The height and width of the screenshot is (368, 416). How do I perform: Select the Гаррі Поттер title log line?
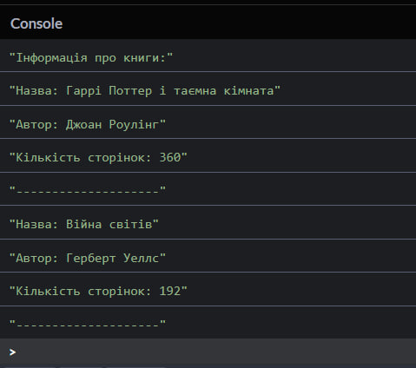208,90
